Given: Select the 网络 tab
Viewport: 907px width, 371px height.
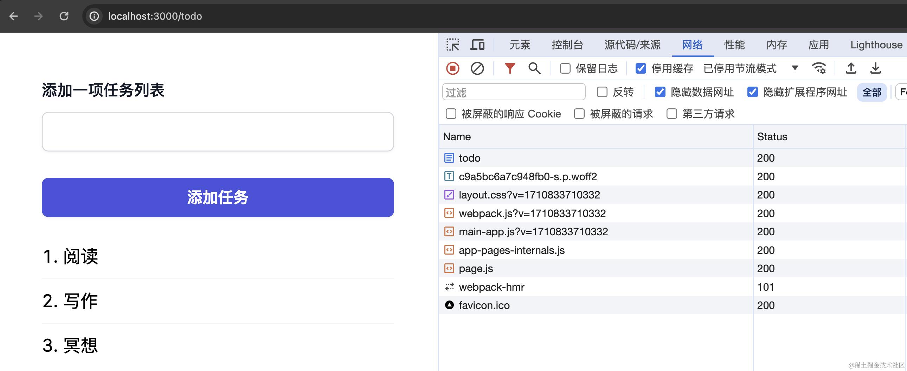Looking at the screenshot, I should pos(692,45).
